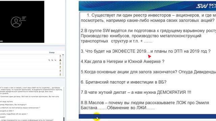
Task: Click the 'Статус' column header
Action: click(x=52, y=52)
